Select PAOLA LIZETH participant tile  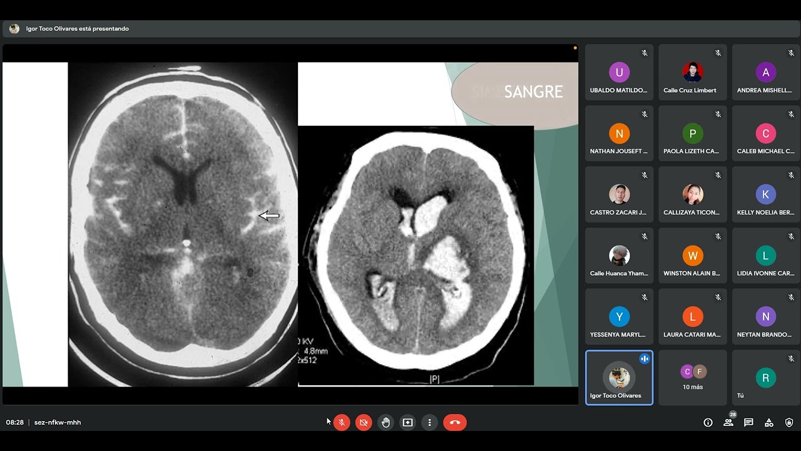click(692, 133)
